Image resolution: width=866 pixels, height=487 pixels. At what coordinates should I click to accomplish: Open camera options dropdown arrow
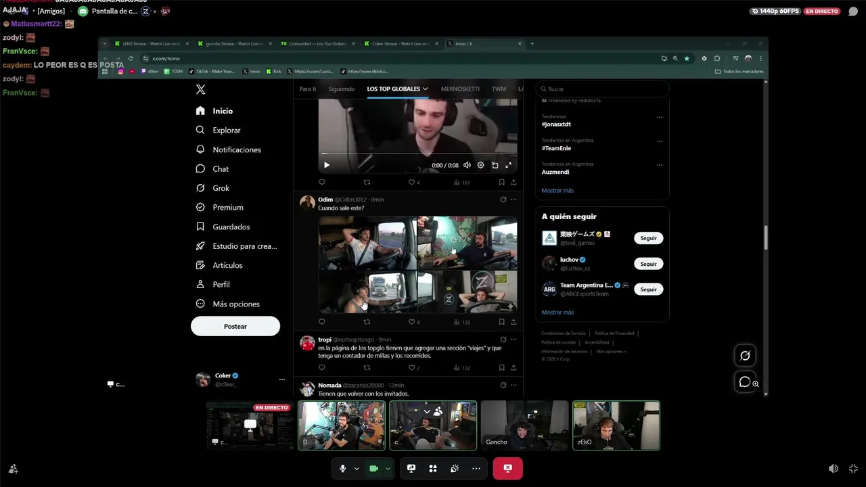[388, 468]
